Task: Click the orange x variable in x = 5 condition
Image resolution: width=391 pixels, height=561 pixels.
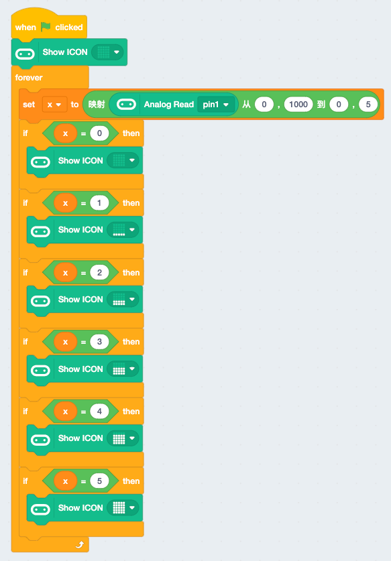Action: [65, 481]
